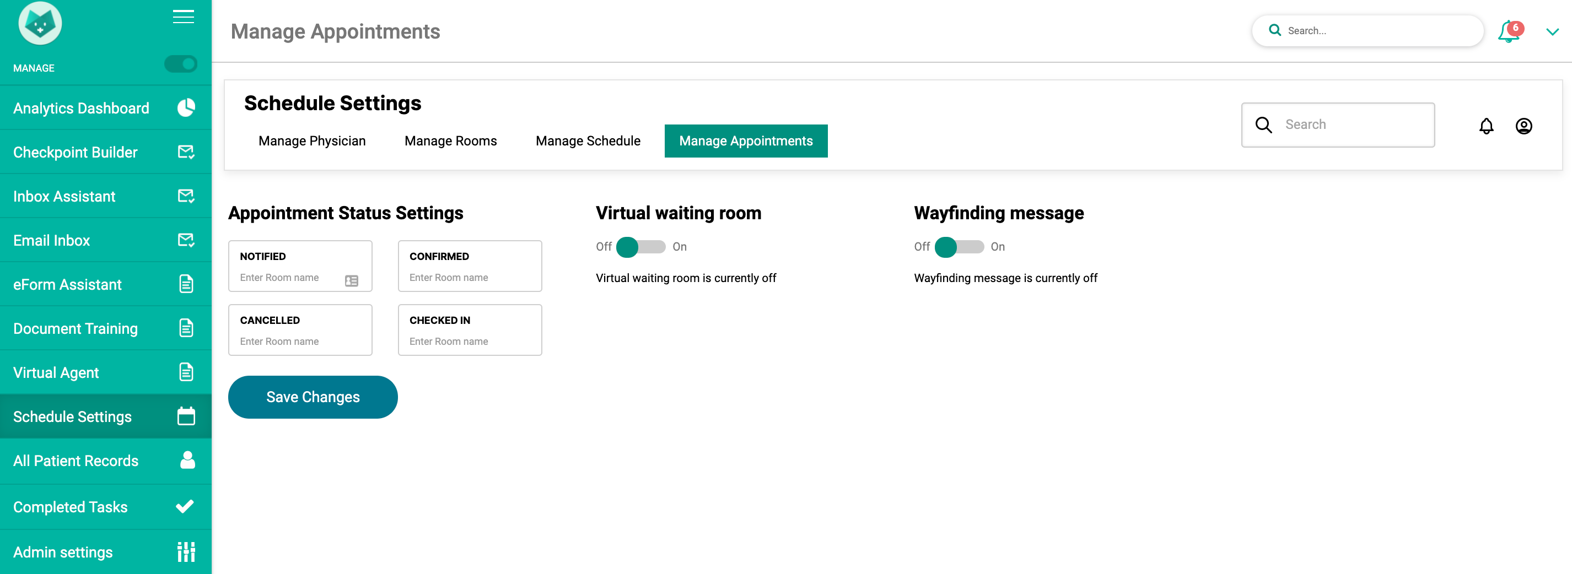Click the Inbox Assistant envelope icon
Screen dimensions: 1572x574
[x=186, y=196]
